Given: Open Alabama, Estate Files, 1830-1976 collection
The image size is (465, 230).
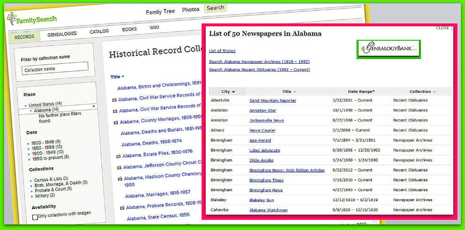Looking at the screenshot, I should (157, 154).
